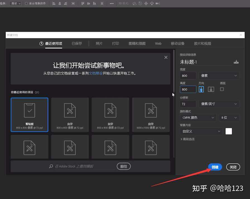This screenshot has width=250, height=199.
Task: Click the 前往 button
Action: pos(124,166)
